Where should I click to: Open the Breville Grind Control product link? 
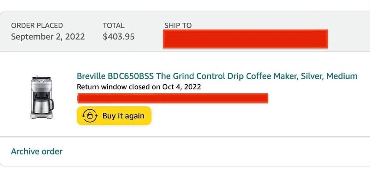217,76
